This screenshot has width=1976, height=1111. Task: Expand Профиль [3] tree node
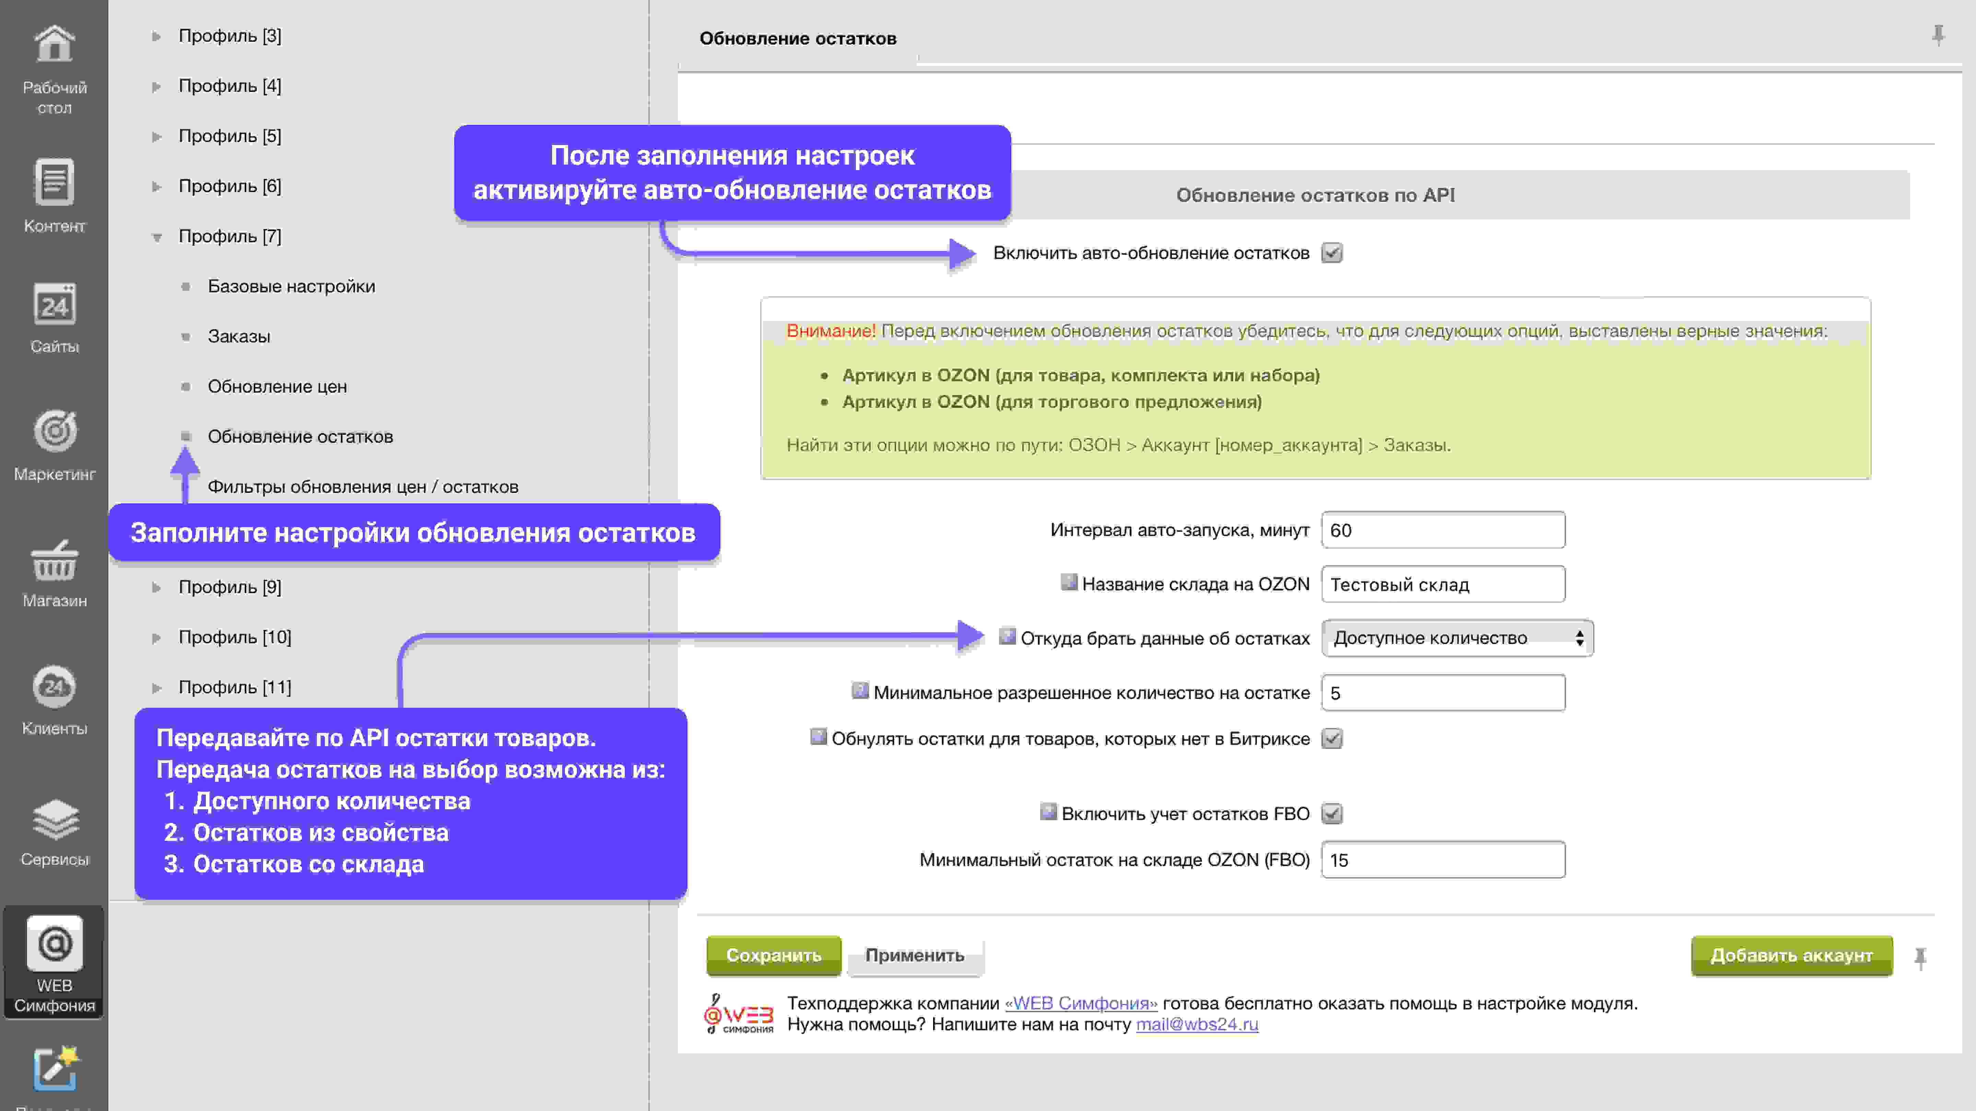(x=156, y=36)
